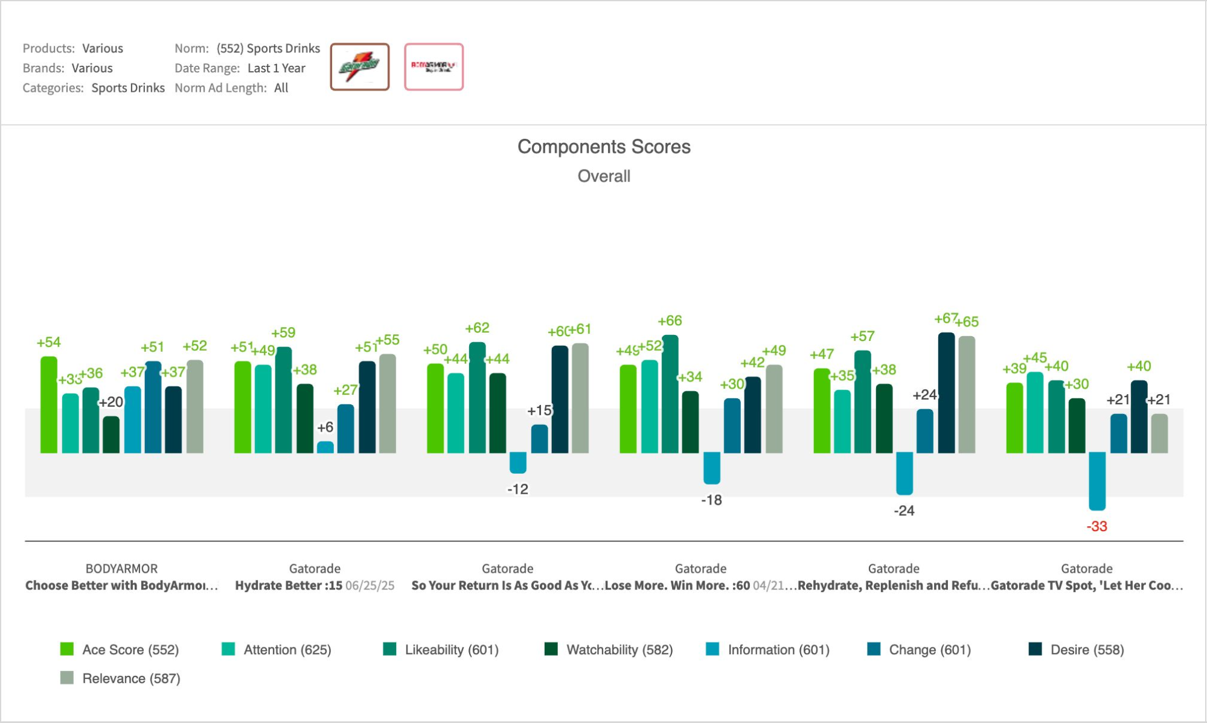Click the Gatorade logo thumbnail
The image size is (1207, 723).
point(359,67)
